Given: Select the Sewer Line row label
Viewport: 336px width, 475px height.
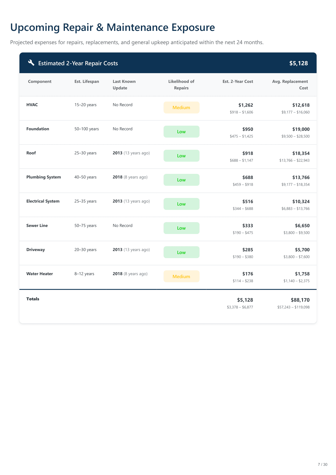Looking at the screenshot, I should tap(37, 226).
